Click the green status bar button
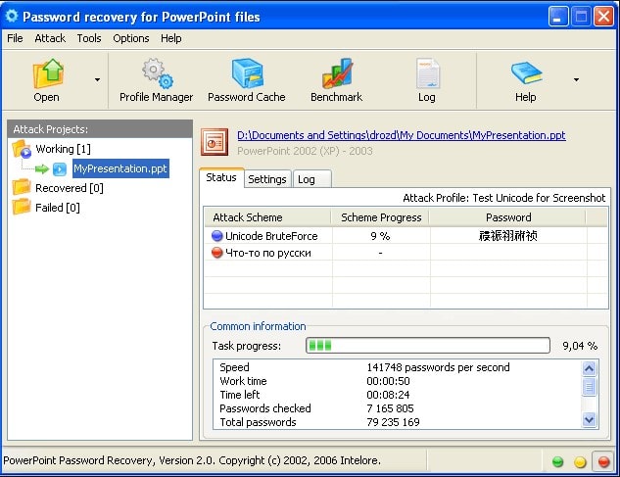Viewport: 620px width, 477px height. point(558,461)
